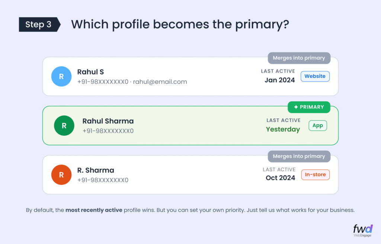Click the Yesterday last active value
Image resolution: width=381 pixels, height=244 pixels.
point(283,129)
